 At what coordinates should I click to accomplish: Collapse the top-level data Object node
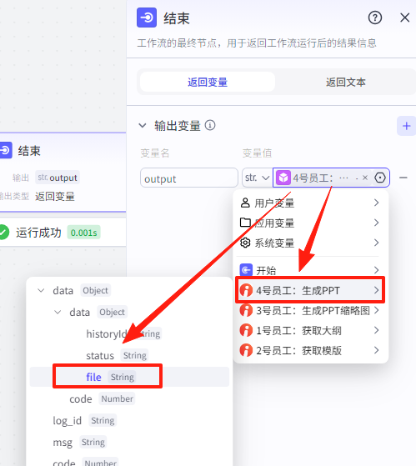[42, 290]
